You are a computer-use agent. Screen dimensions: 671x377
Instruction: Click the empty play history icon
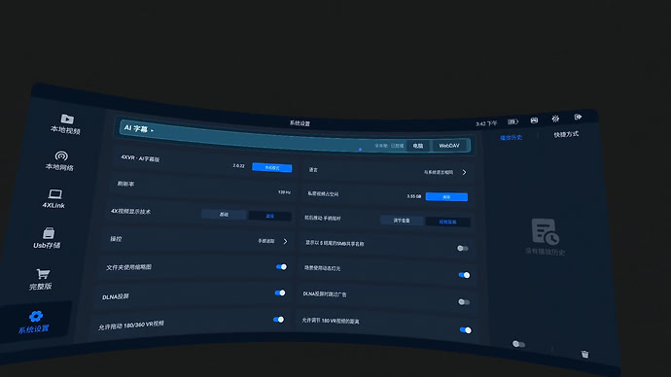coord(546,231)
